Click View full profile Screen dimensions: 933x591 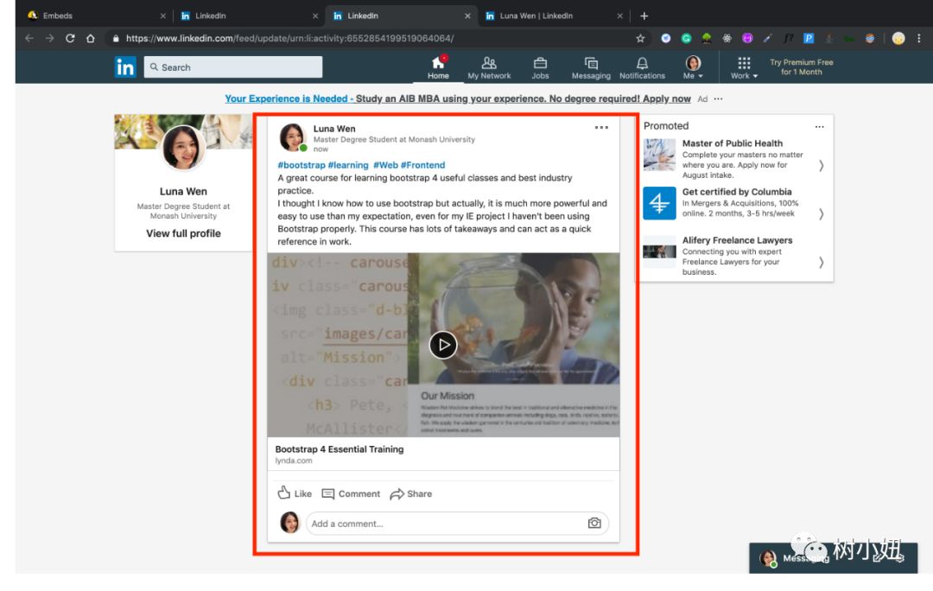click(x=183, y=233)
